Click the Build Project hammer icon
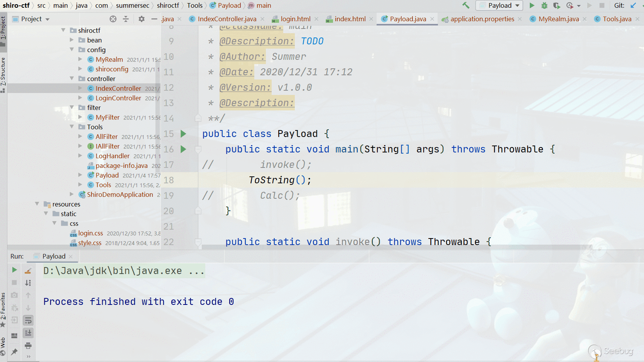Viewport: 644px width, 362px height. 466,5
